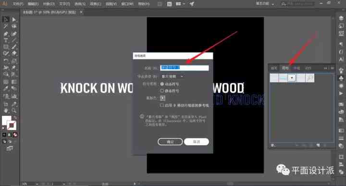Screen dimensions: 346x186
Task: Click the search field in top bar
Action: pos(297,4)
